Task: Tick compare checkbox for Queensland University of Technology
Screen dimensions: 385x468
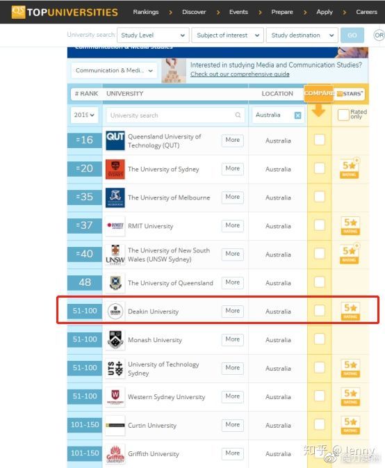Action: (320, 140)
